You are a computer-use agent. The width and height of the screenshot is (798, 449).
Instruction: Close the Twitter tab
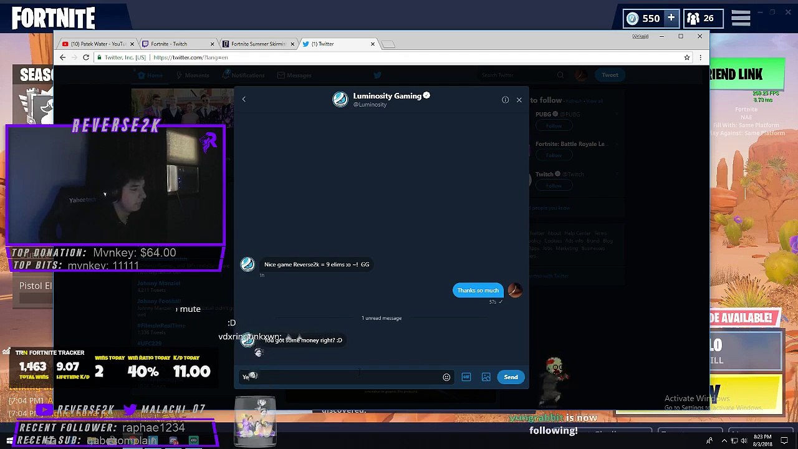pos(372,44)
